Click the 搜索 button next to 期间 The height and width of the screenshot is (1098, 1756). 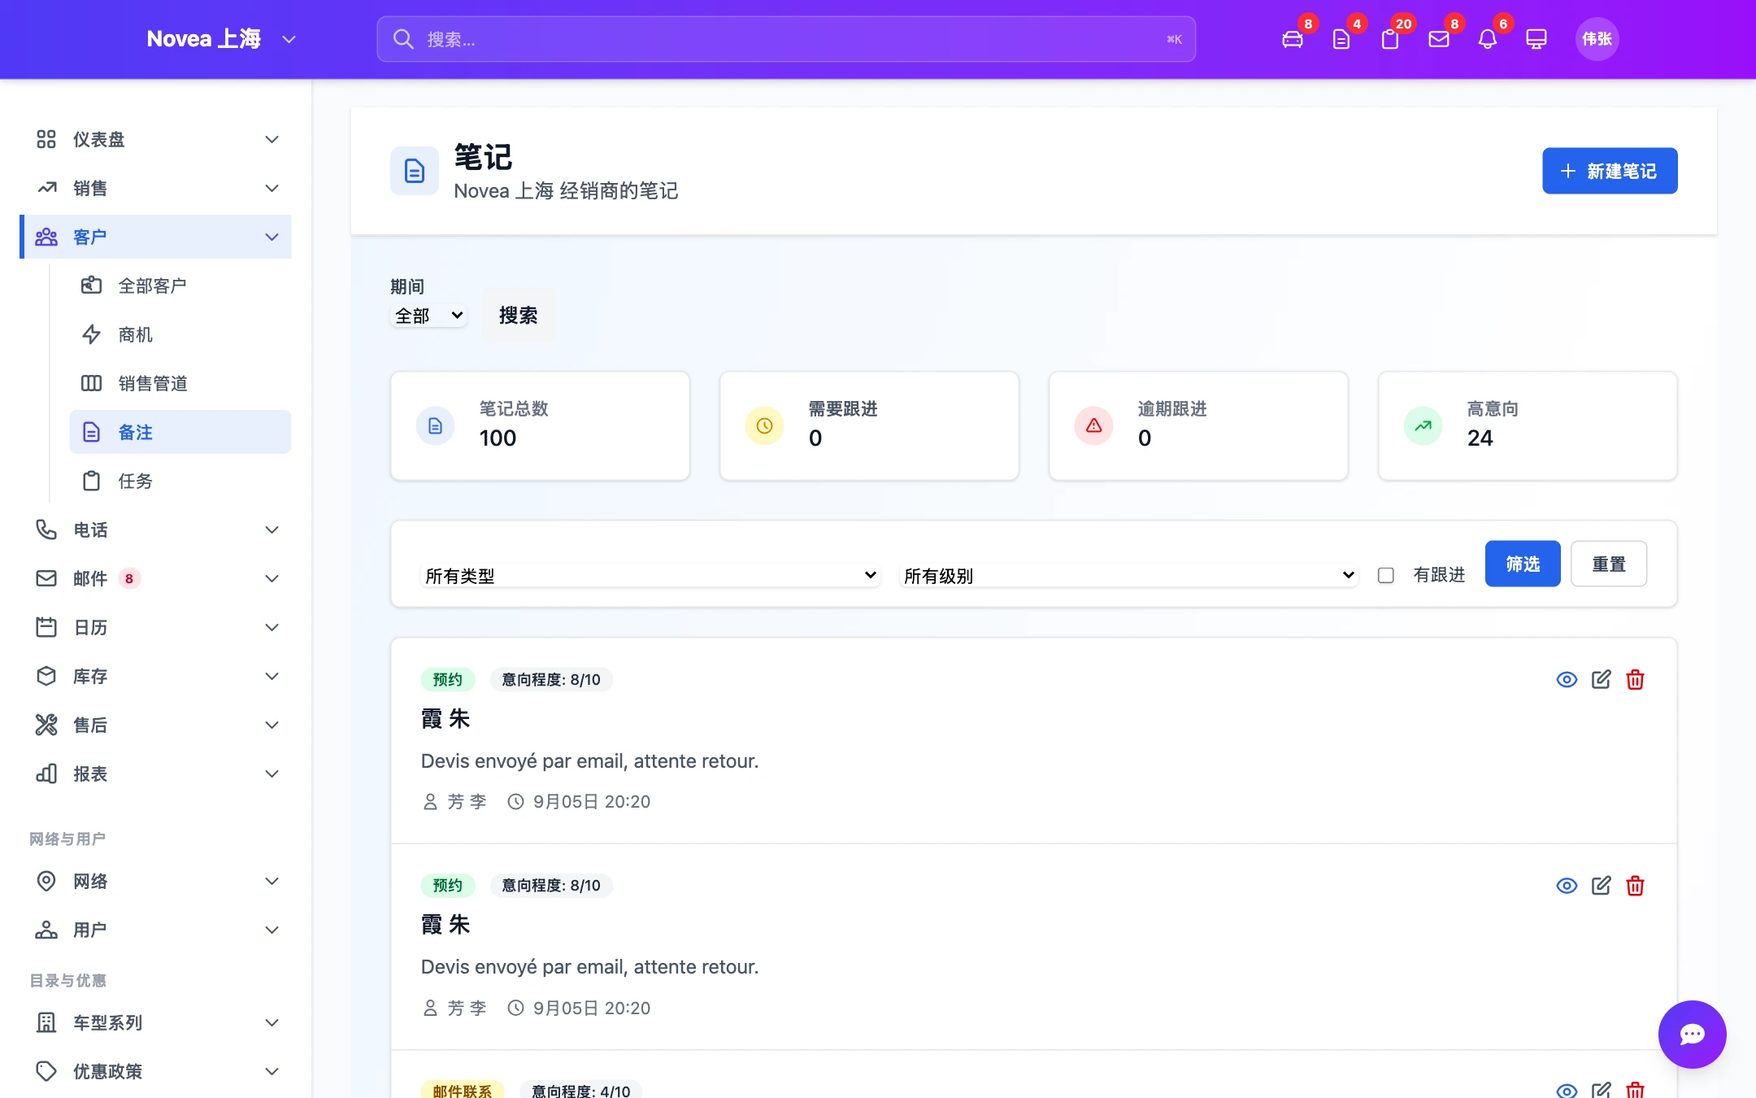(x=518, y=315)
